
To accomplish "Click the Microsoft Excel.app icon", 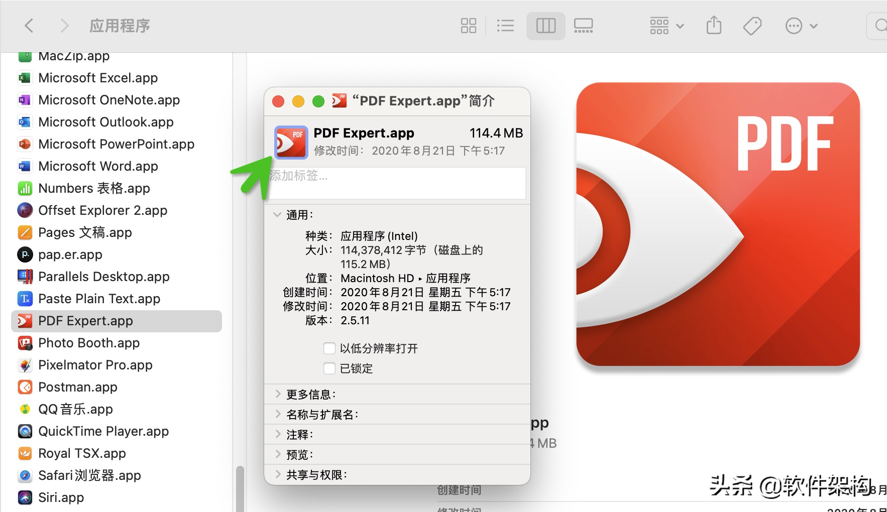I will [x=24, y=78].
